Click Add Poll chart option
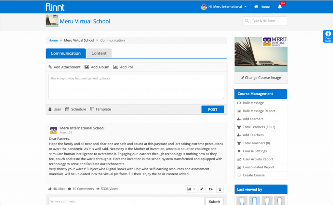 (123, 67)
